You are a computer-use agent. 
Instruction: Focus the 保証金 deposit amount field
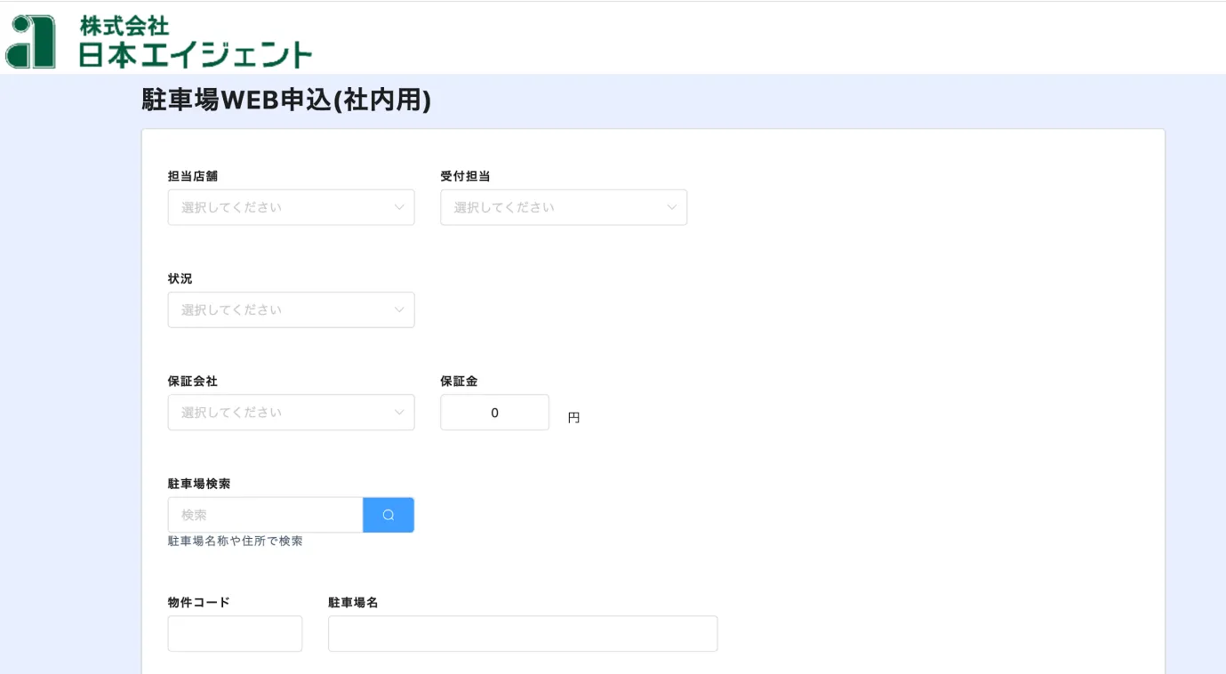tap(494, 413)
